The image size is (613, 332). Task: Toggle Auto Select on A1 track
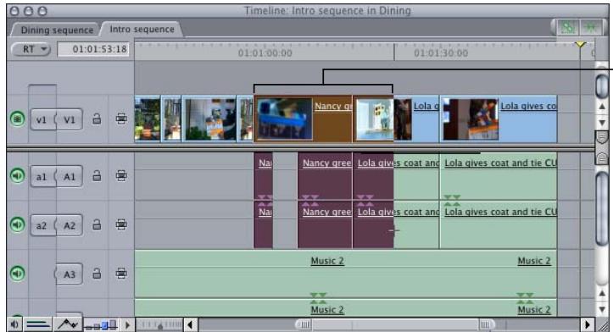click(121, 176)
